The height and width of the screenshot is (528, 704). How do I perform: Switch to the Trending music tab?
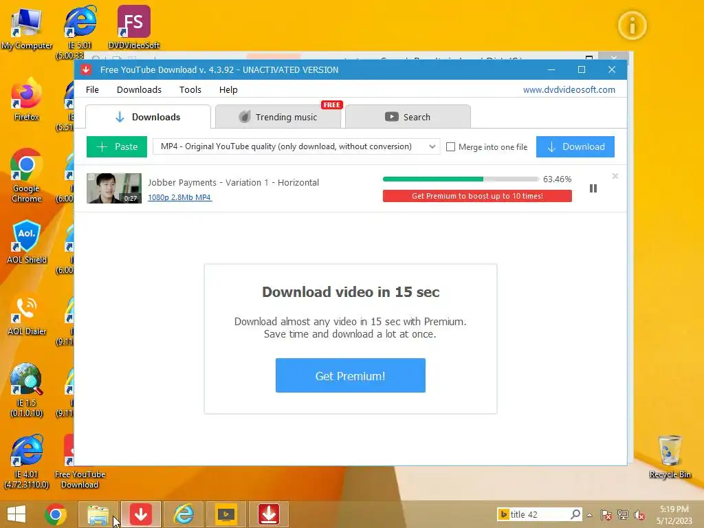(278, 117)
